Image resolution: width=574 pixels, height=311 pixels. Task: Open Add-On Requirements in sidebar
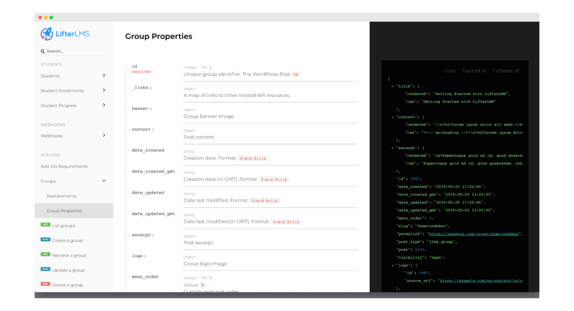click(64, 167)
